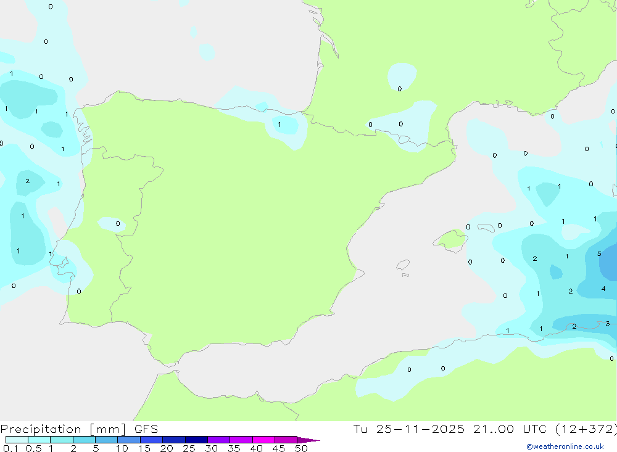Click the '15' legend scale label

144,448
